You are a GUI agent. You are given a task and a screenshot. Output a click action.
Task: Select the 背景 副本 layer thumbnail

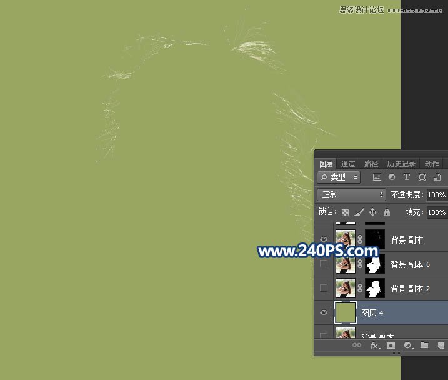(346, 239)
